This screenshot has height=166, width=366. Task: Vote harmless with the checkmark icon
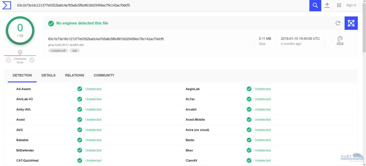point(32,60)
